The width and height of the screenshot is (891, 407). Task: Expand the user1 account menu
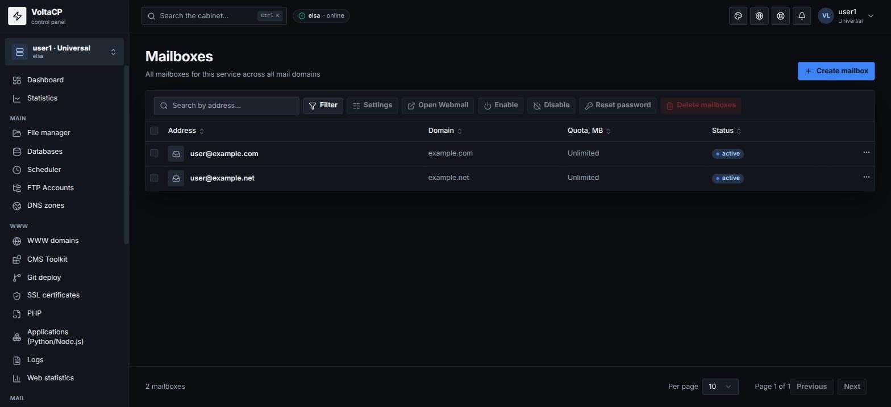(x=846, y=16)
